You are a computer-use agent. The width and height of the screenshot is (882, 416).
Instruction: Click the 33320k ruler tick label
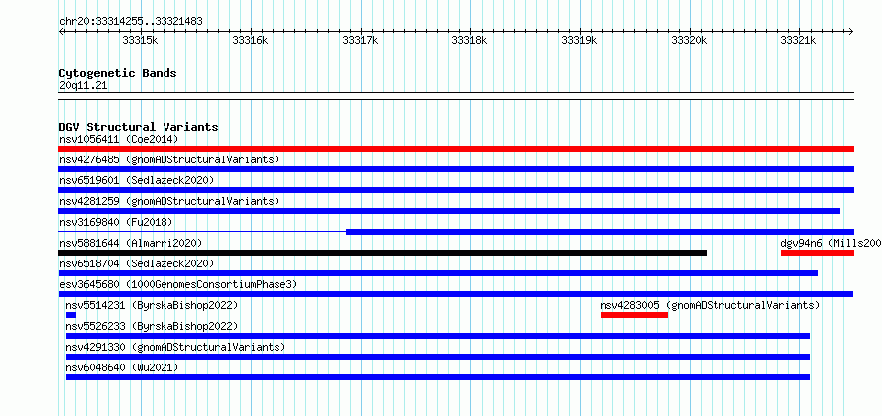coord(689,41)
